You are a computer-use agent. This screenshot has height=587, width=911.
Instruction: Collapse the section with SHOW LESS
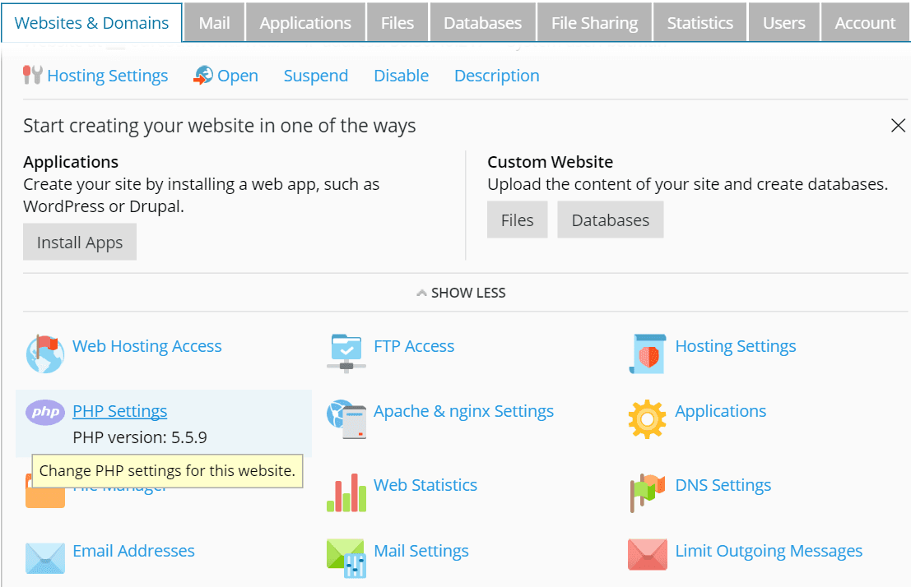coord(461,293)
